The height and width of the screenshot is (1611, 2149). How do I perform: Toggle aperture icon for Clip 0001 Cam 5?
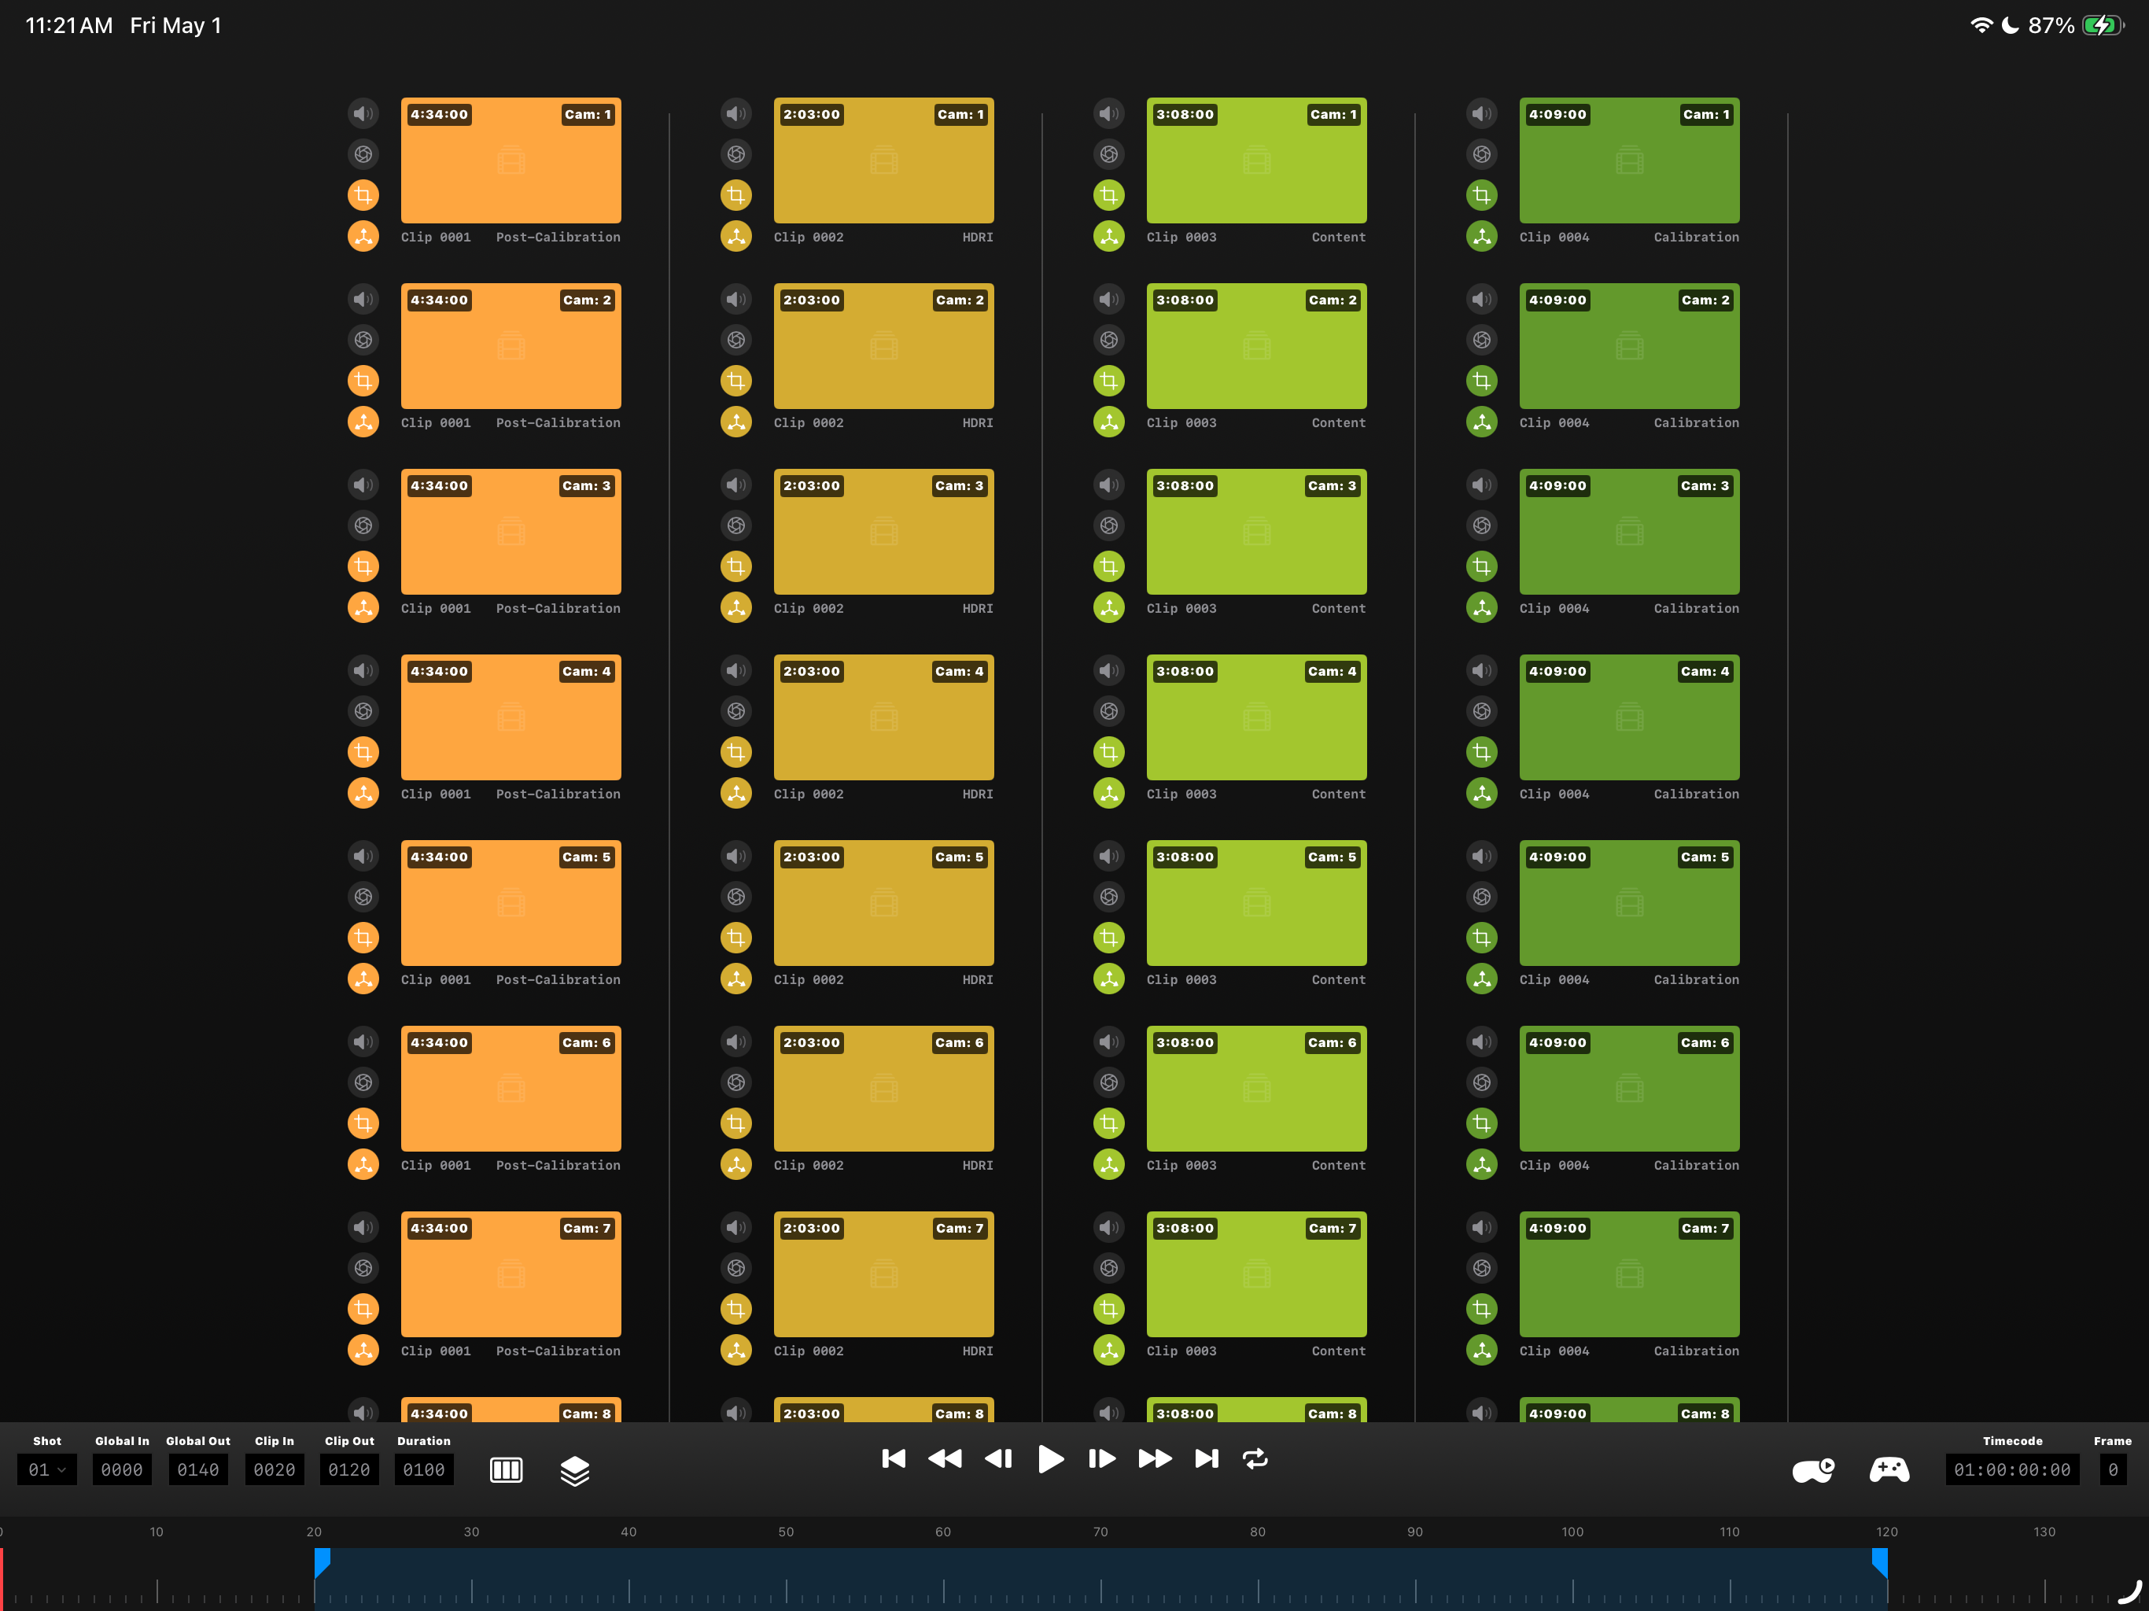(363, 897)
